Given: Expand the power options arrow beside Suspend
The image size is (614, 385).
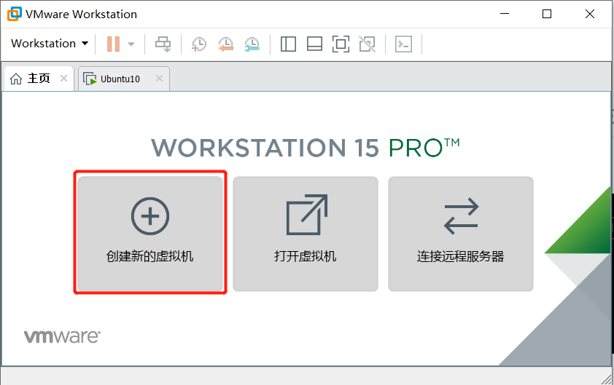Looking at the screenshot, I should pyautogui.click(x=131, y=44).
